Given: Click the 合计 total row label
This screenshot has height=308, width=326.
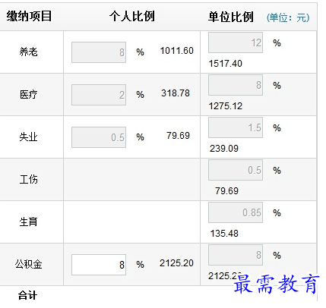Looking at the screenshot, I should [x=27, y=295].
